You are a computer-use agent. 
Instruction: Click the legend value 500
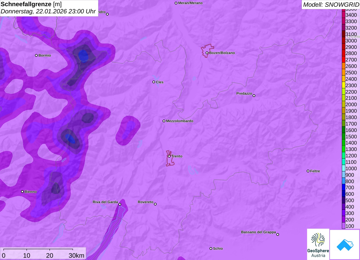350,201
